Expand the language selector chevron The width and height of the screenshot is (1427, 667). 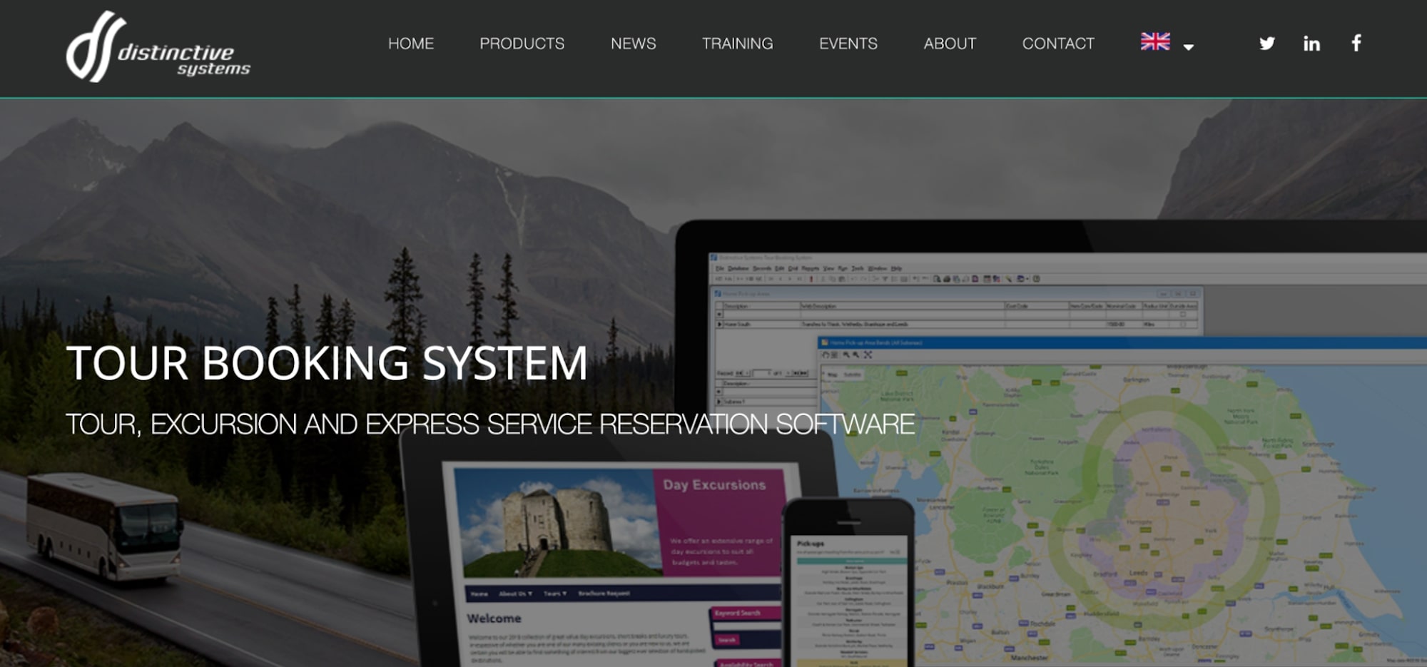(x=1188, y=46)
